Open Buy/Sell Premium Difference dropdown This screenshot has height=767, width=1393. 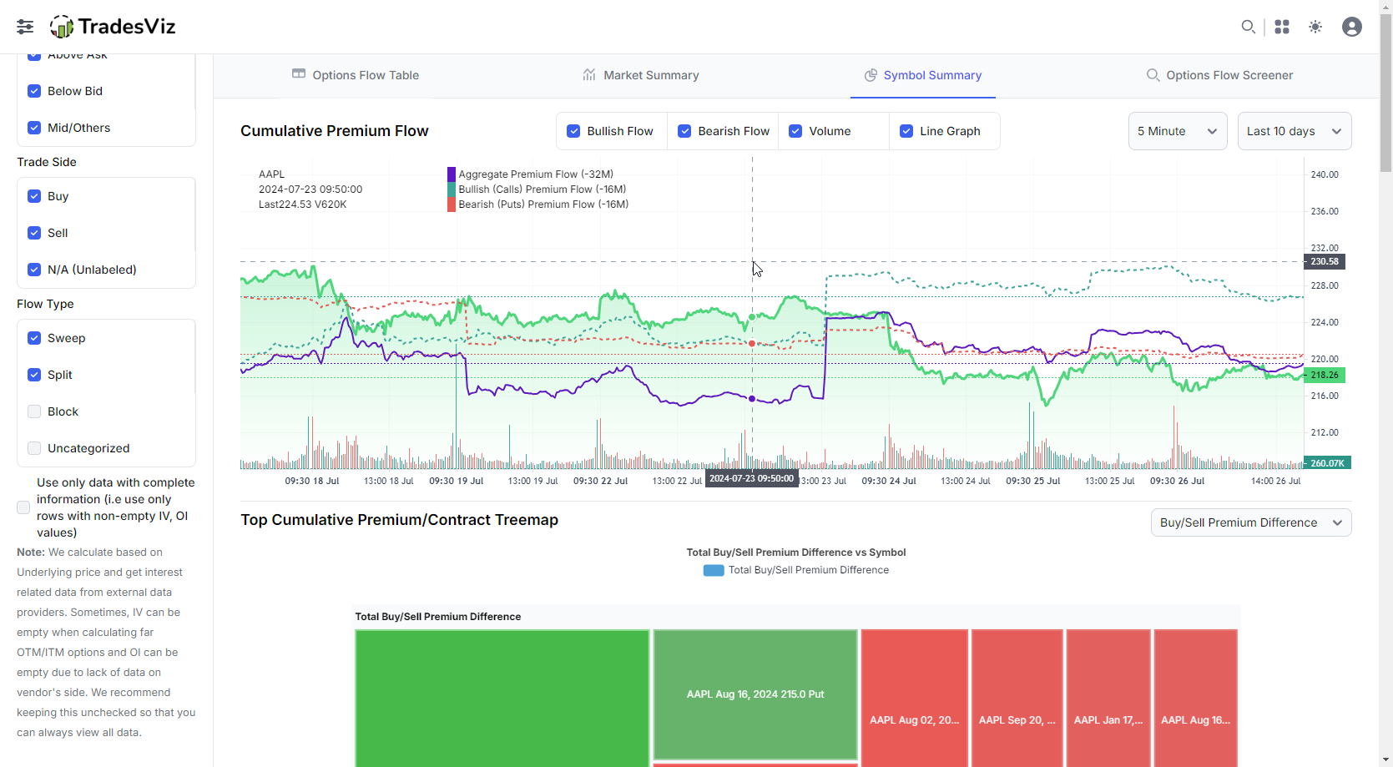click(1251, 522)
